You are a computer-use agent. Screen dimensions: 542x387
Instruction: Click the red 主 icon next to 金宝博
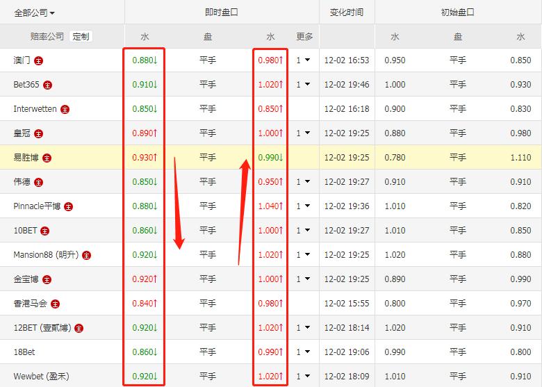pos(47,279)
